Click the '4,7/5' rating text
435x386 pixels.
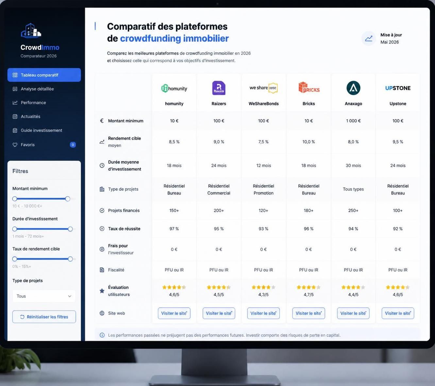[x=309, y=294]
